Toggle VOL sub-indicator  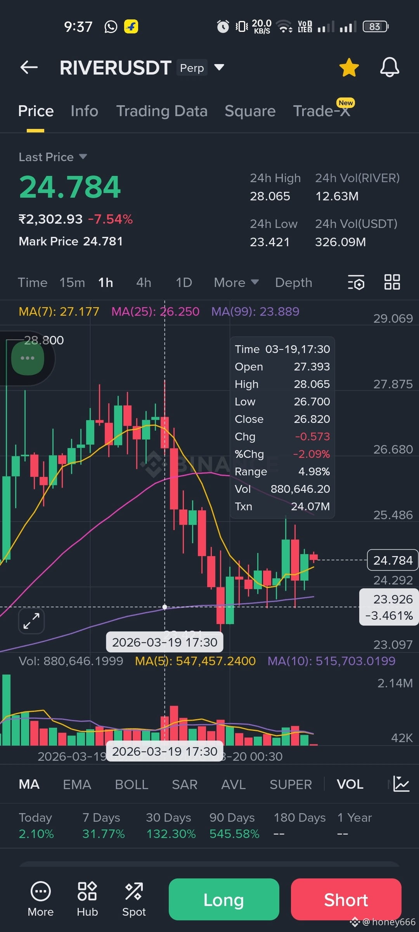point(350,784)
